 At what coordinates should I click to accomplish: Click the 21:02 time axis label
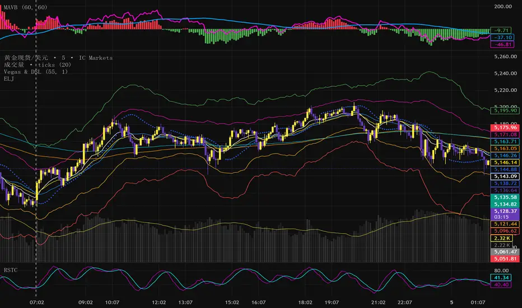pyautogui.click(x=379, y=302)
